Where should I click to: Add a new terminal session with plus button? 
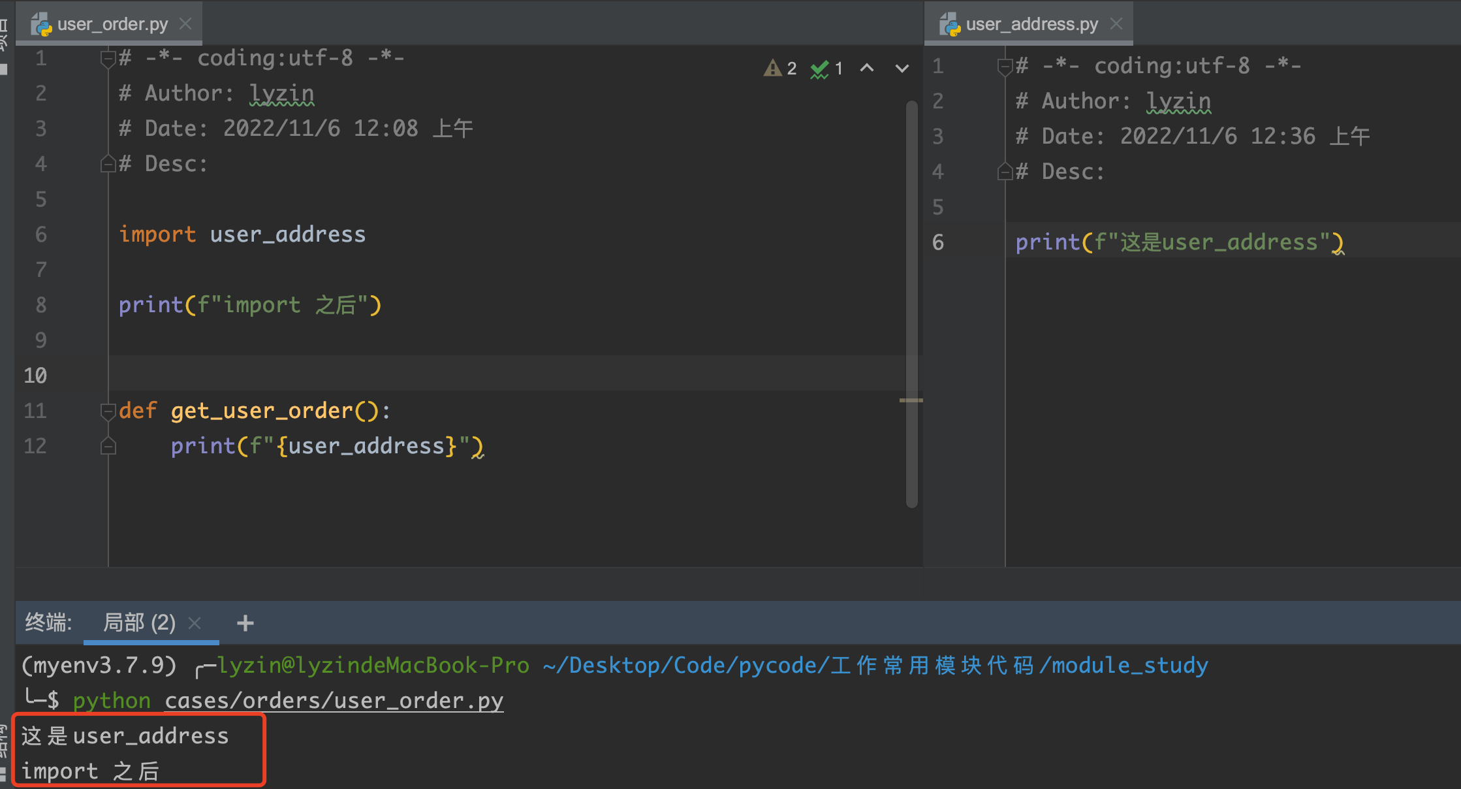245,623
